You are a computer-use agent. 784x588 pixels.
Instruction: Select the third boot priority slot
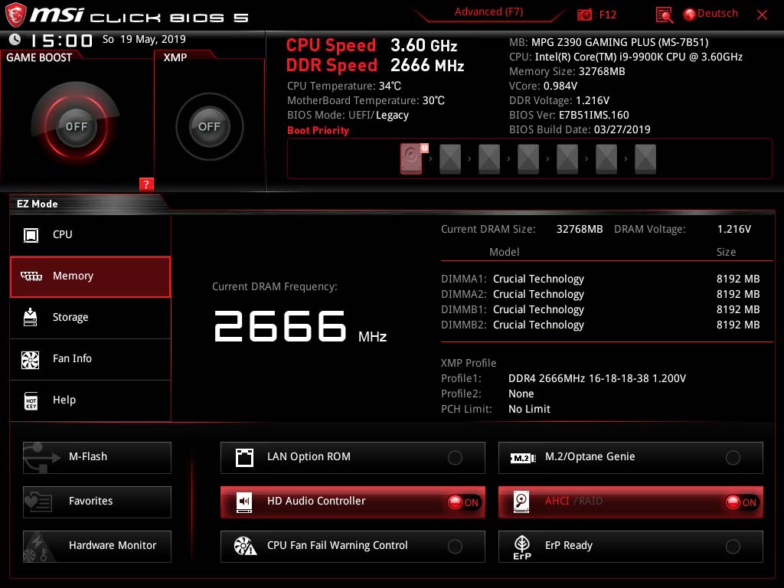489,159
